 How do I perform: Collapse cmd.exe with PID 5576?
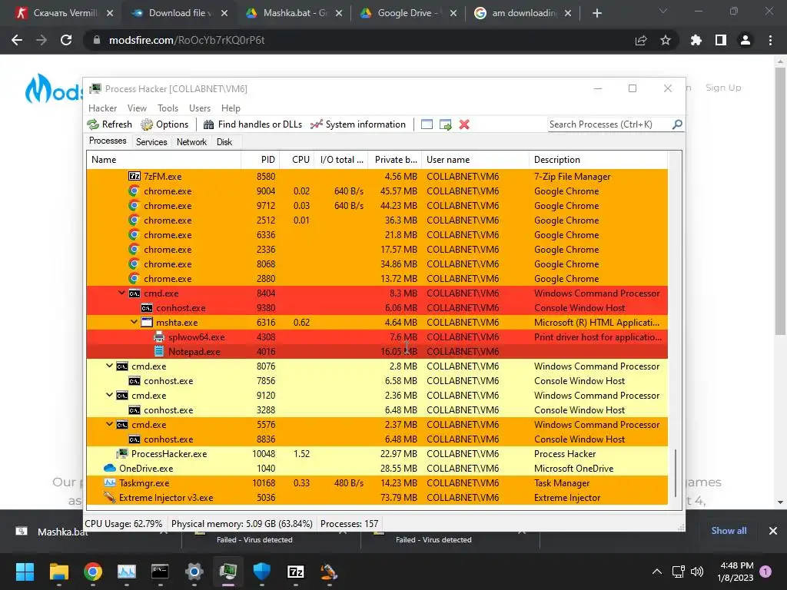(x=109, y=424)
